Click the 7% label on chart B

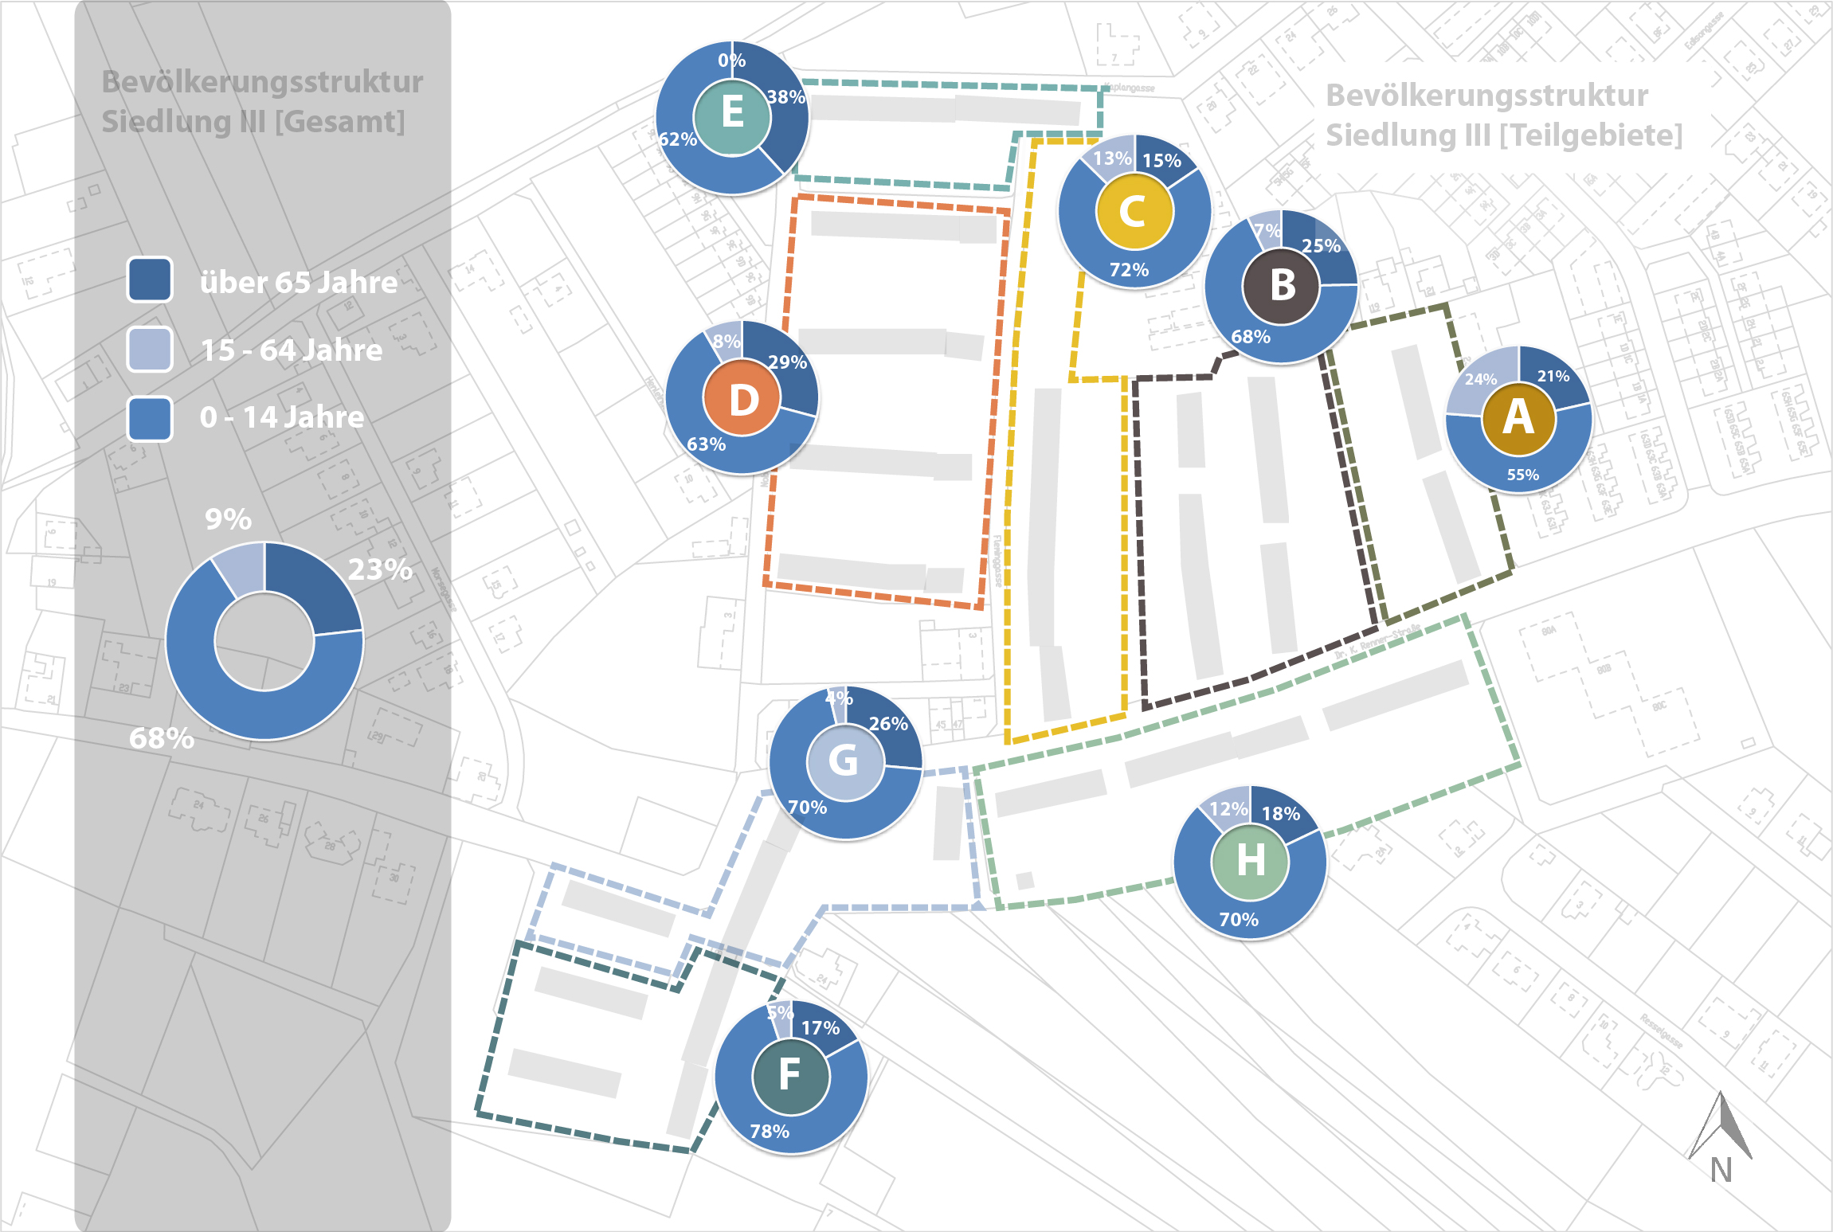point(1267,231)
